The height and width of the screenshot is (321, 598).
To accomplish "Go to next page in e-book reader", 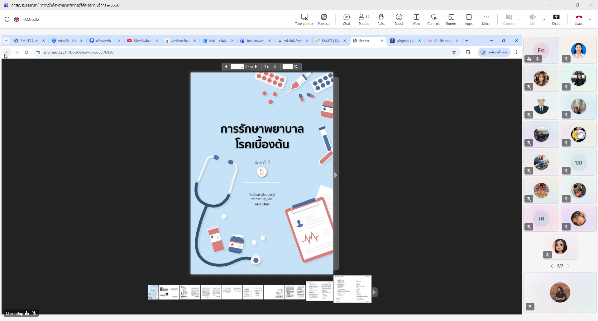I will [256, 67].
